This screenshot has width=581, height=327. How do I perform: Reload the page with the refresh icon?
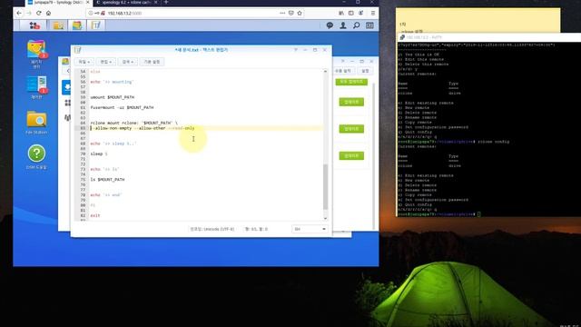click(x=38, y=13)
